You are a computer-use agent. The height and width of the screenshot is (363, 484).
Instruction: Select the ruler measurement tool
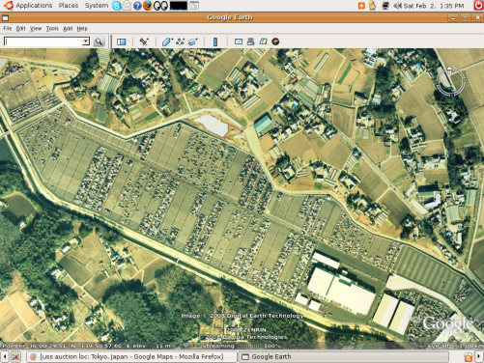coord(215,42)
